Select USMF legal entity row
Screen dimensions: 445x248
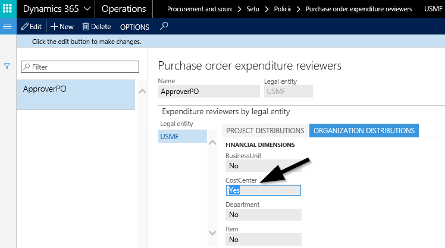tap(183, 137)
